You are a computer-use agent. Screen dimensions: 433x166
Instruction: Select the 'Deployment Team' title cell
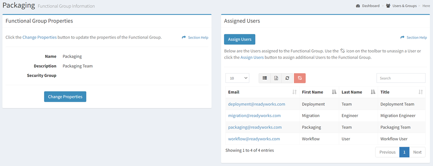click(402, 104)
